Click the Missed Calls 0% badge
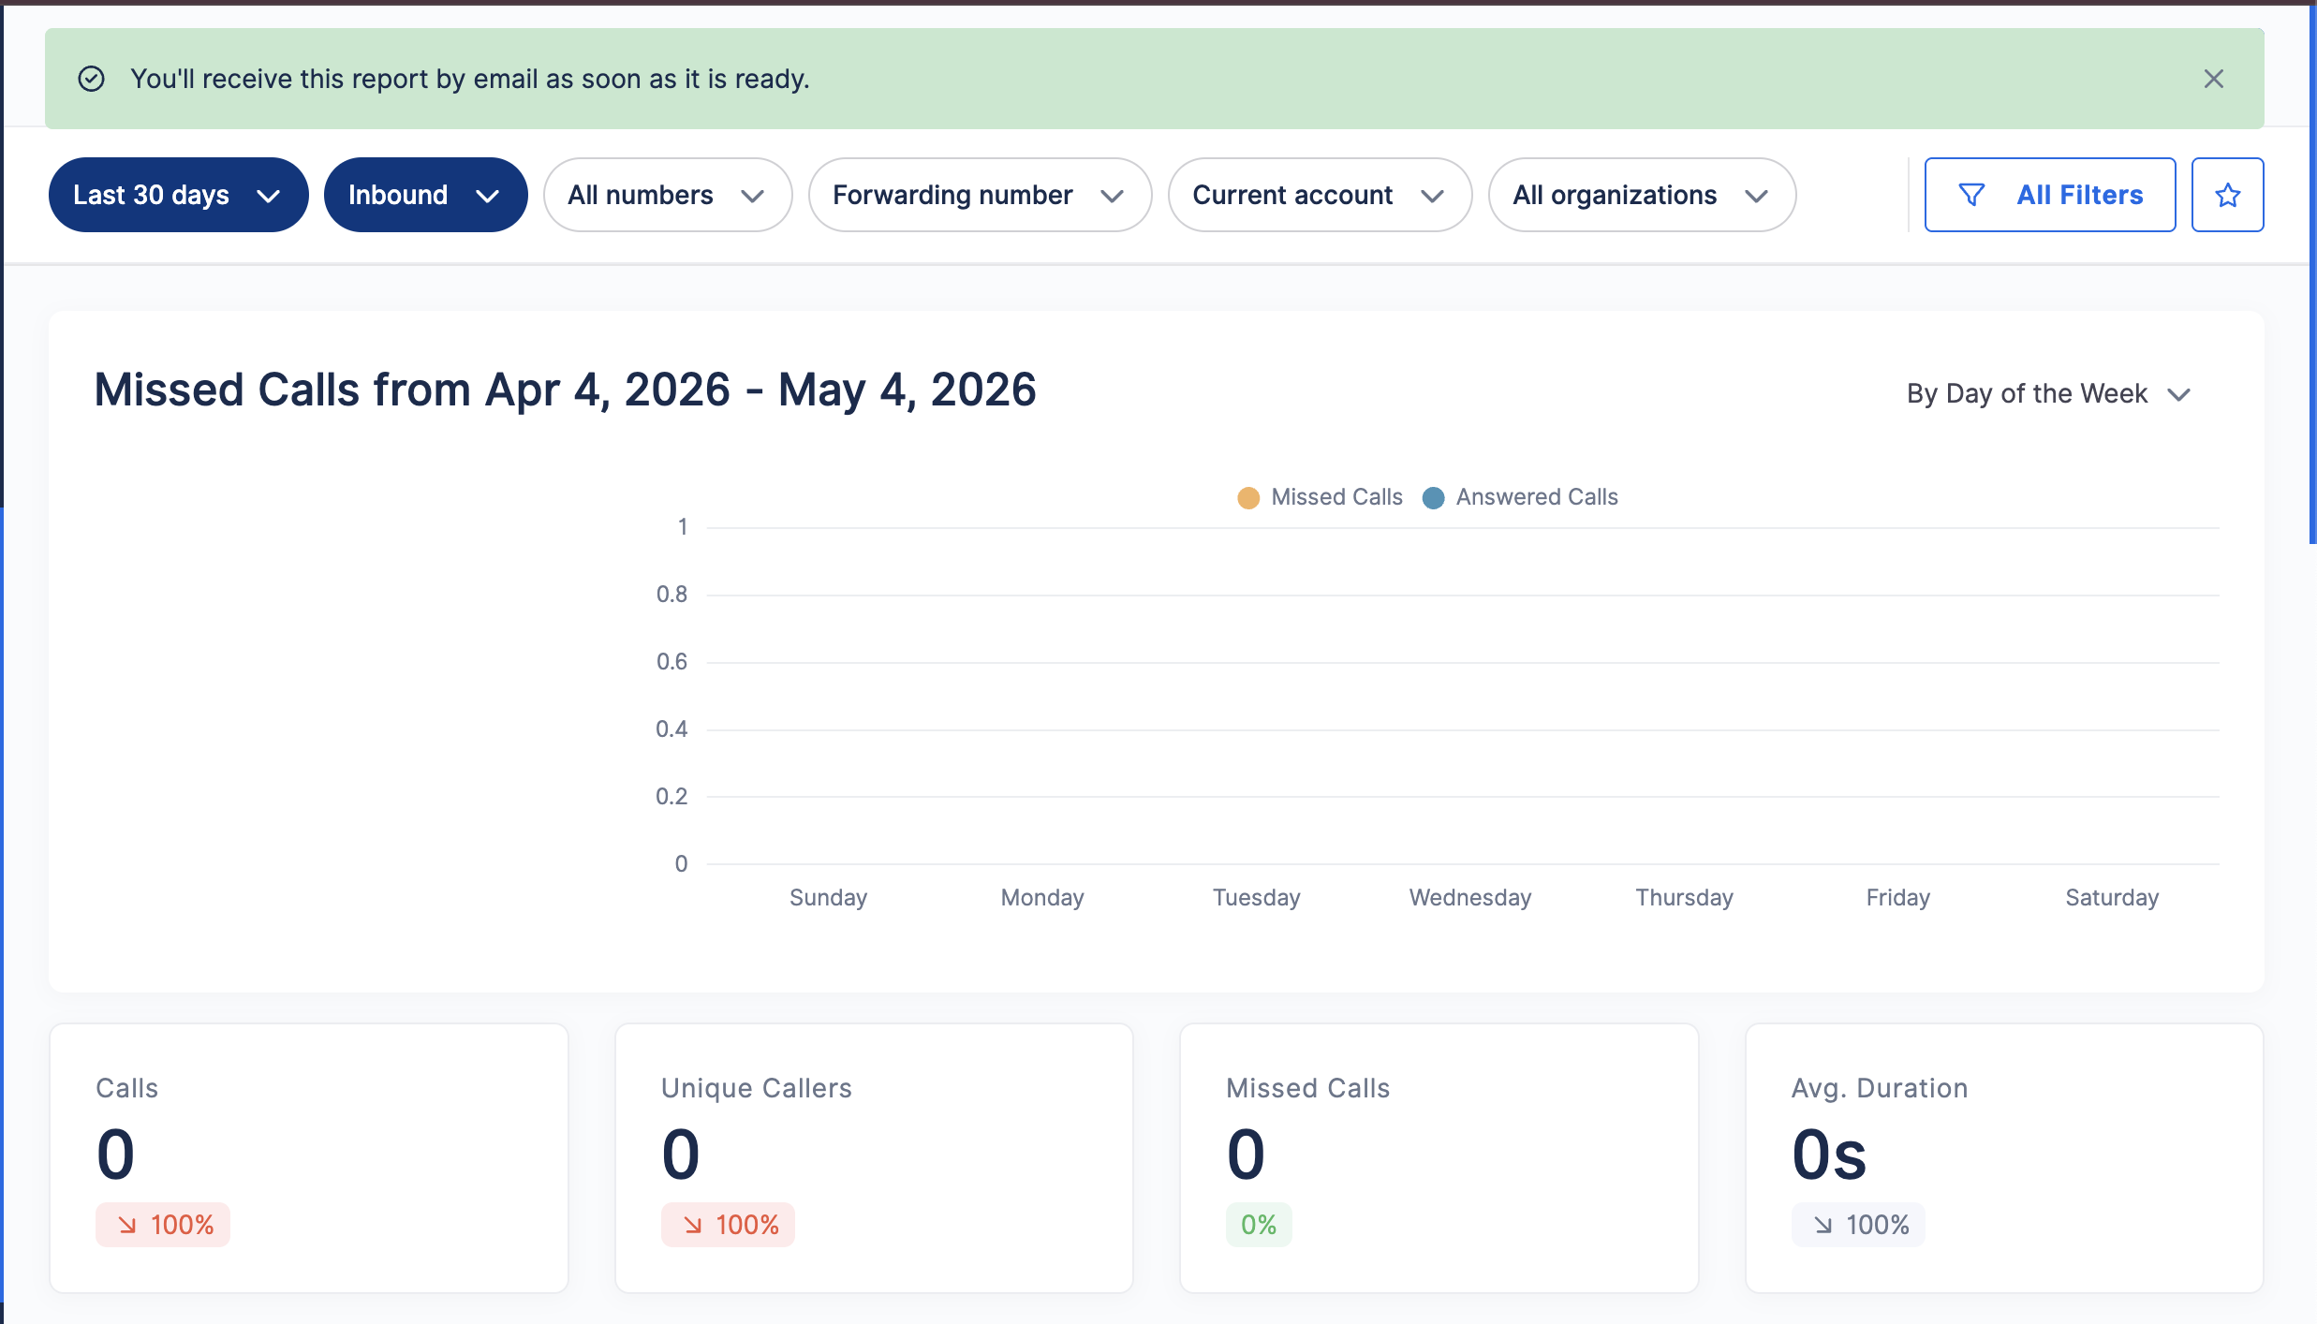Viewport: 2317px width, 1324px height. point(1259,1225)
